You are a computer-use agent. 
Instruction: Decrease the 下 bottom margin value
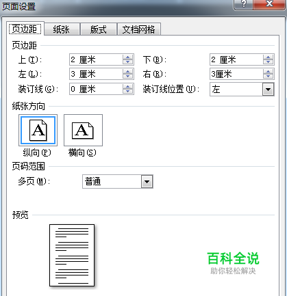(268, 62)
